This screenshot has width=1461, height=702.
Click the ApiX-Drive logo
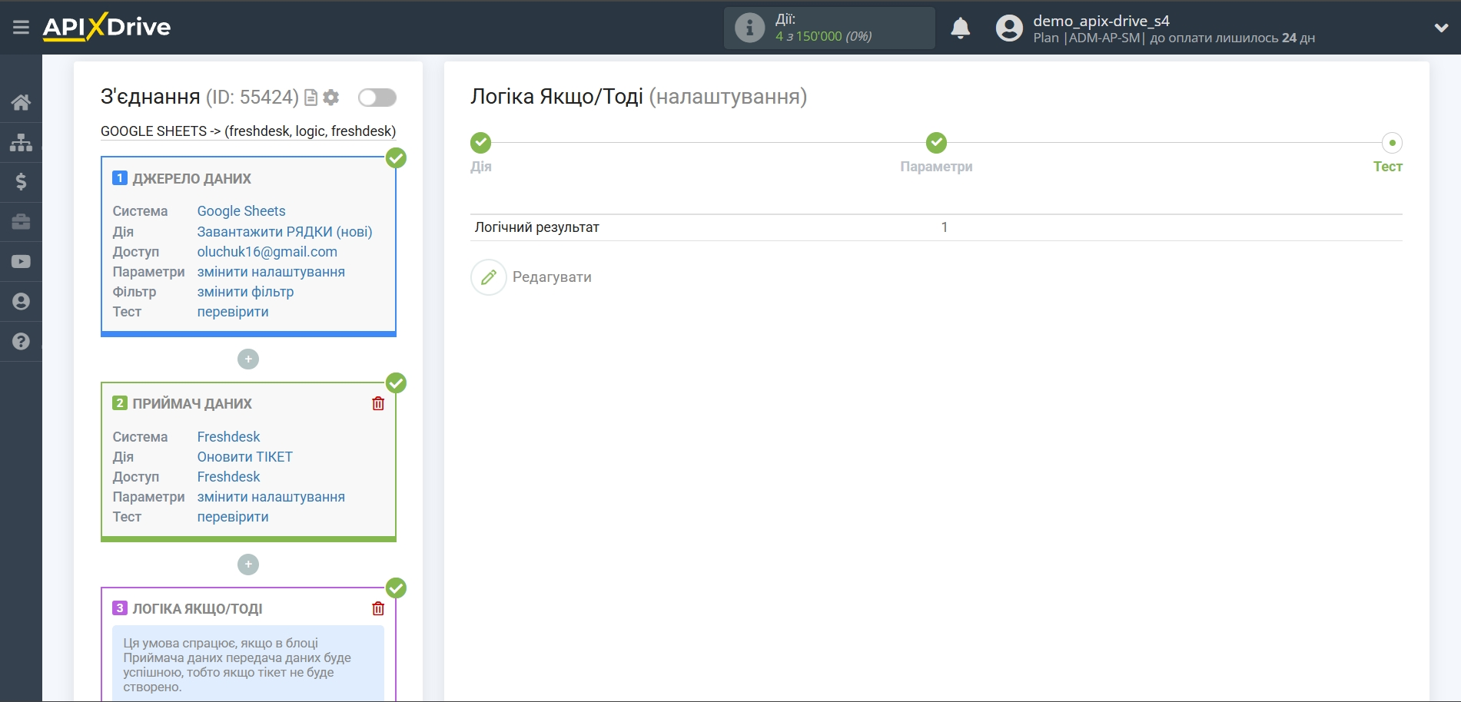pyautogui.click(x=107, y=27)
